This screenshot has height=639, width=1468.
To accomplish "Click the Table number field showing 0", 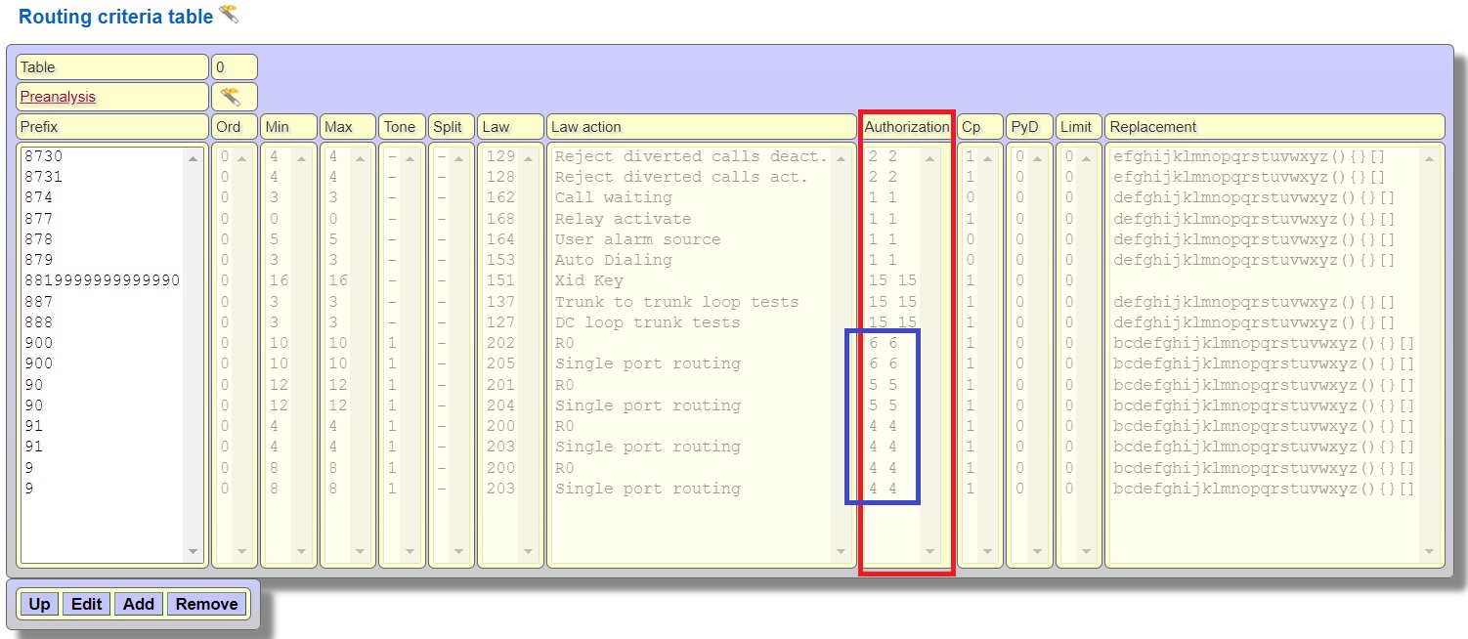I will 234,67.
